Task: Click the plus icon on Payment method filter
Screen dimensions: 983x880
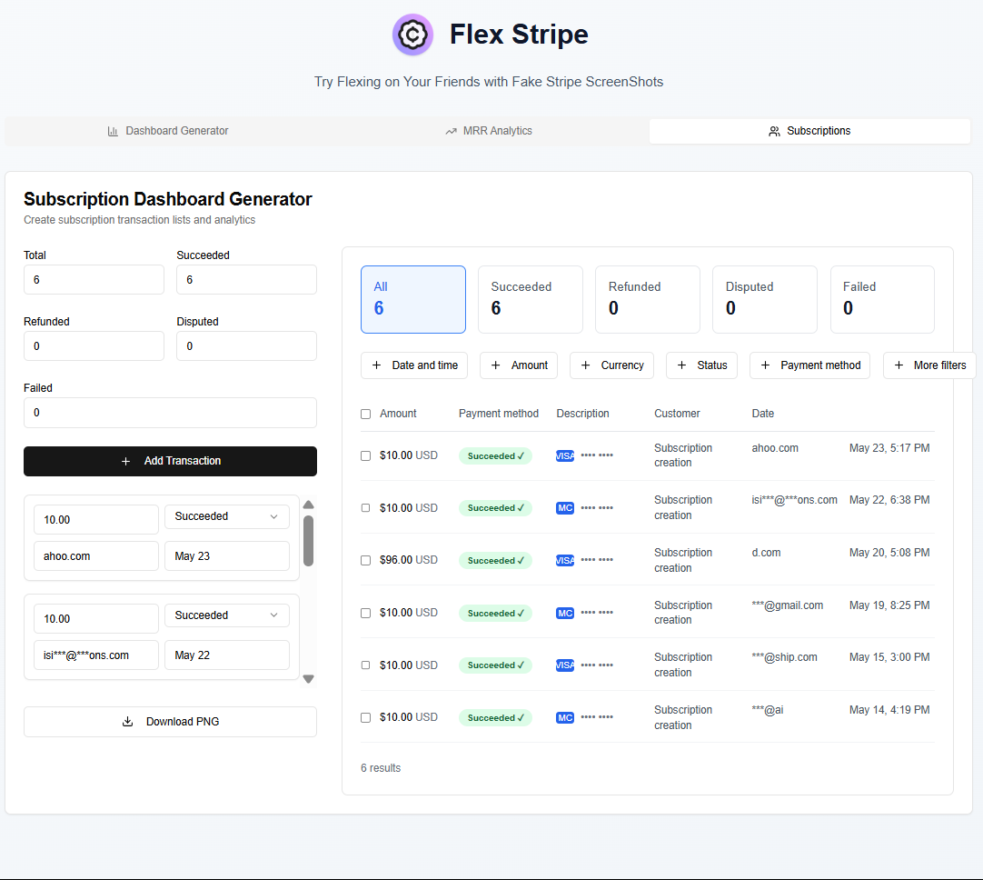Action: click(765, 365)
